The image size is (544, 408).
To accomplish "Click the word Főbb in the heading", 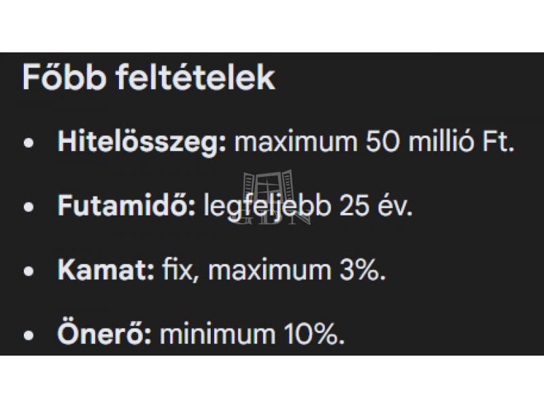I will (x=60, y=78).
